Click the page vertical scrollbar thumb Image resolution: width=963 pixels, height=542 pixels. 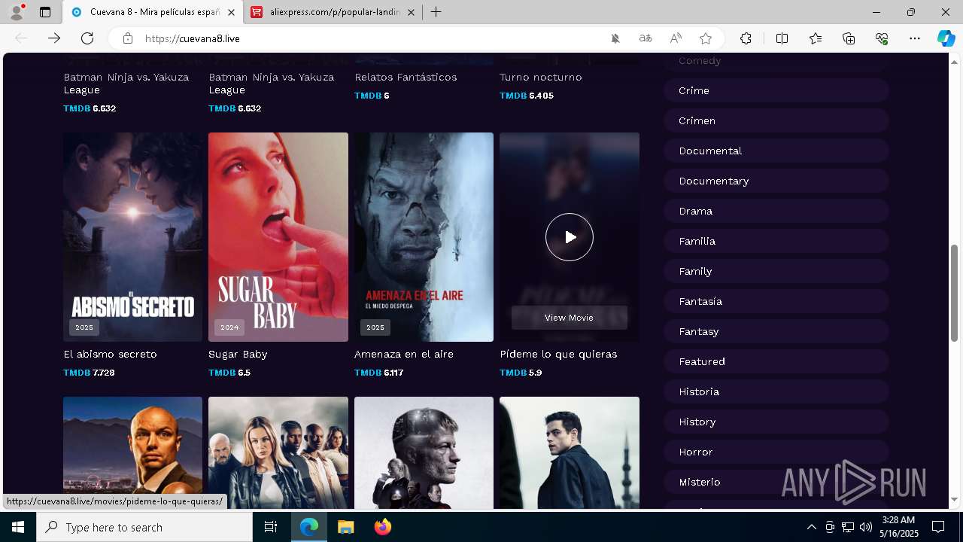[x=955, y=292]
